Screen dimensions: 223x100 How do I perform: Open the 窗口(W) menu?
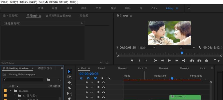point(64,2)
